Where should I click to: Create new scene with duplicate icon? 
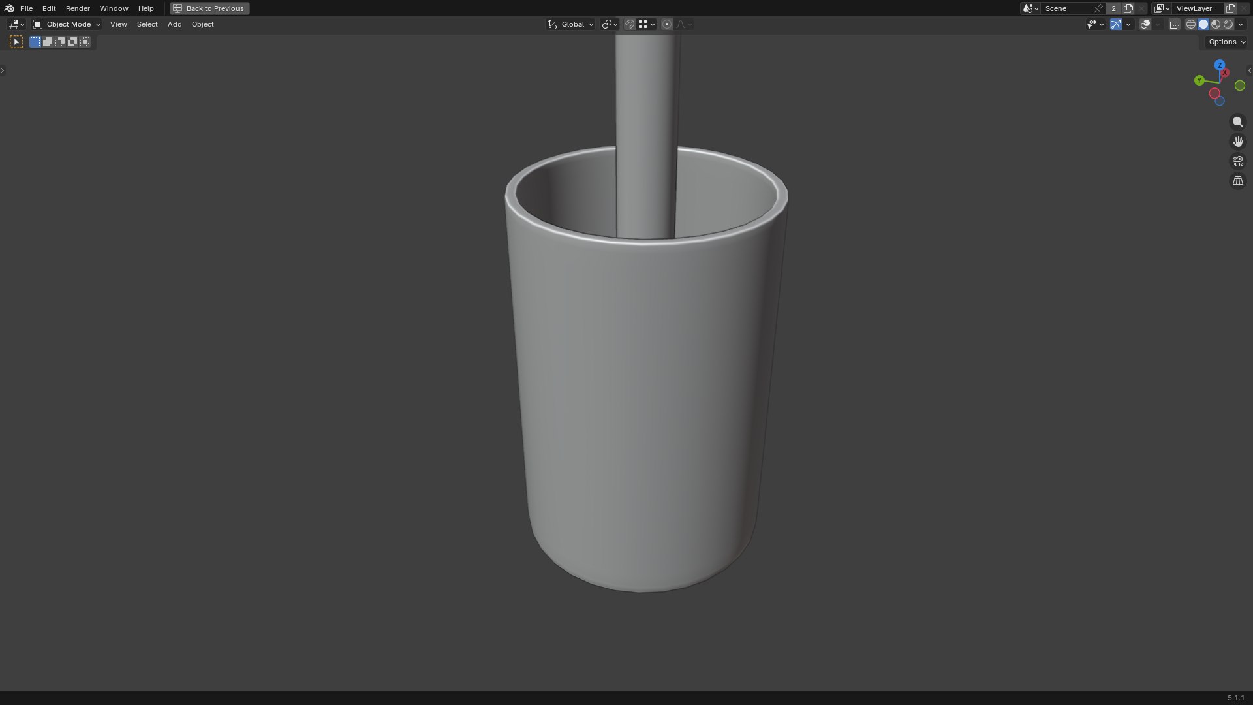pos(1128,8)
